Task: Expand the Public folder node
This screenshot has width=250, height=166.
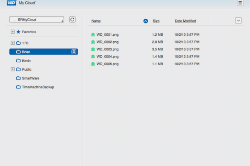Action: click(12, 69)
